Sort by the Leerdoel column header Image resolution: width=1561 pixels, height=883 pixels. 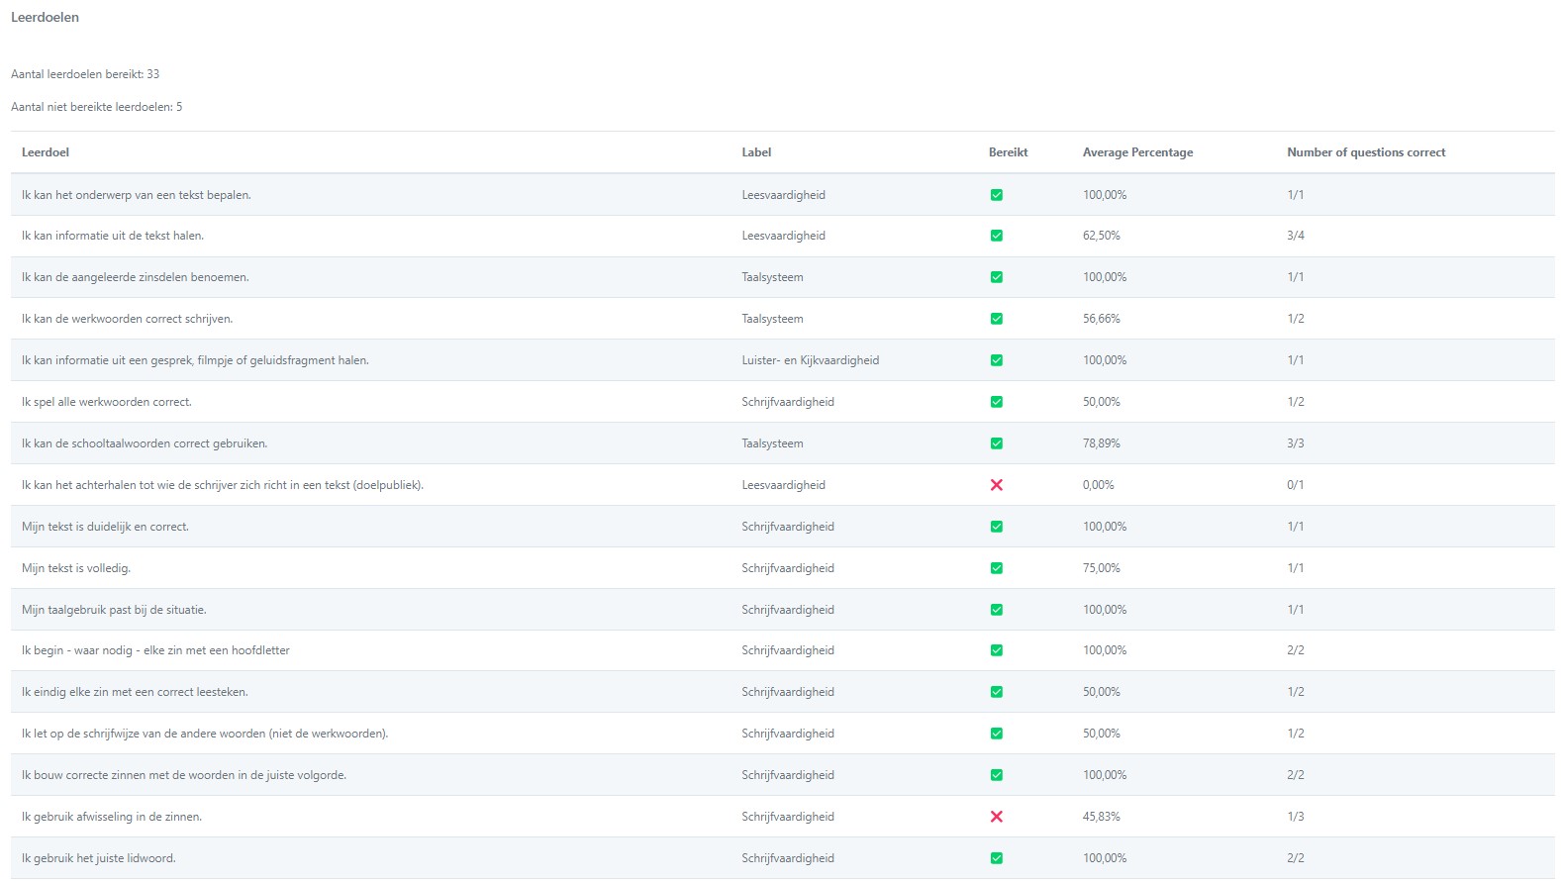[x=46, y=152]
